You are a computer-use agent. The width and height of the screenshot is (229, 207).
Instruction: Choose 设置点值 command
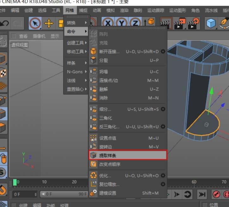(x=128, y=138)
